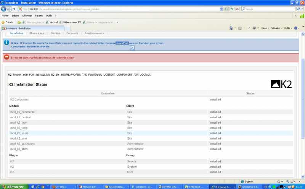
Task: Click the mod_k2_stats row
Action: click(151, 149)
